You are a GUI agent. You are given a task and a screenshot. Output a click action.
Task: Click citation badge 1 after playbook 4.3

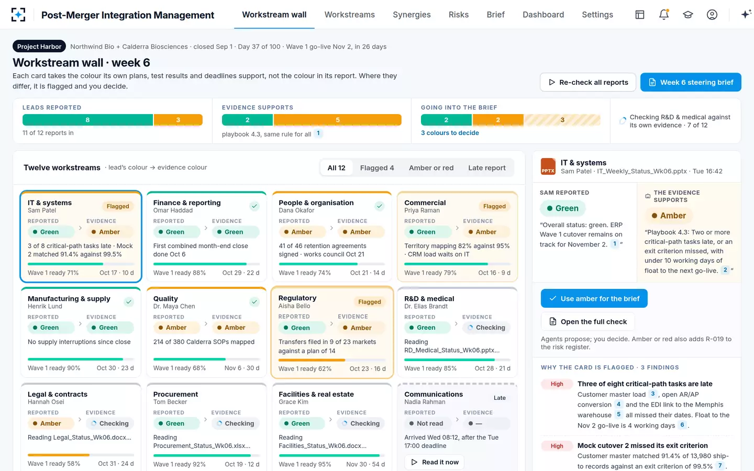click(318, 133)
